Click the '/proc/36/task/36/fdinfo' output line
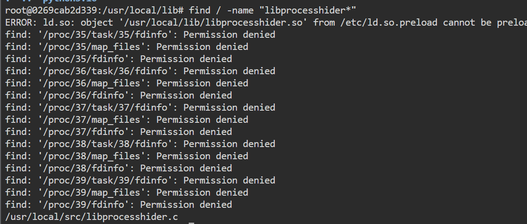 click(x=140, y=71)
